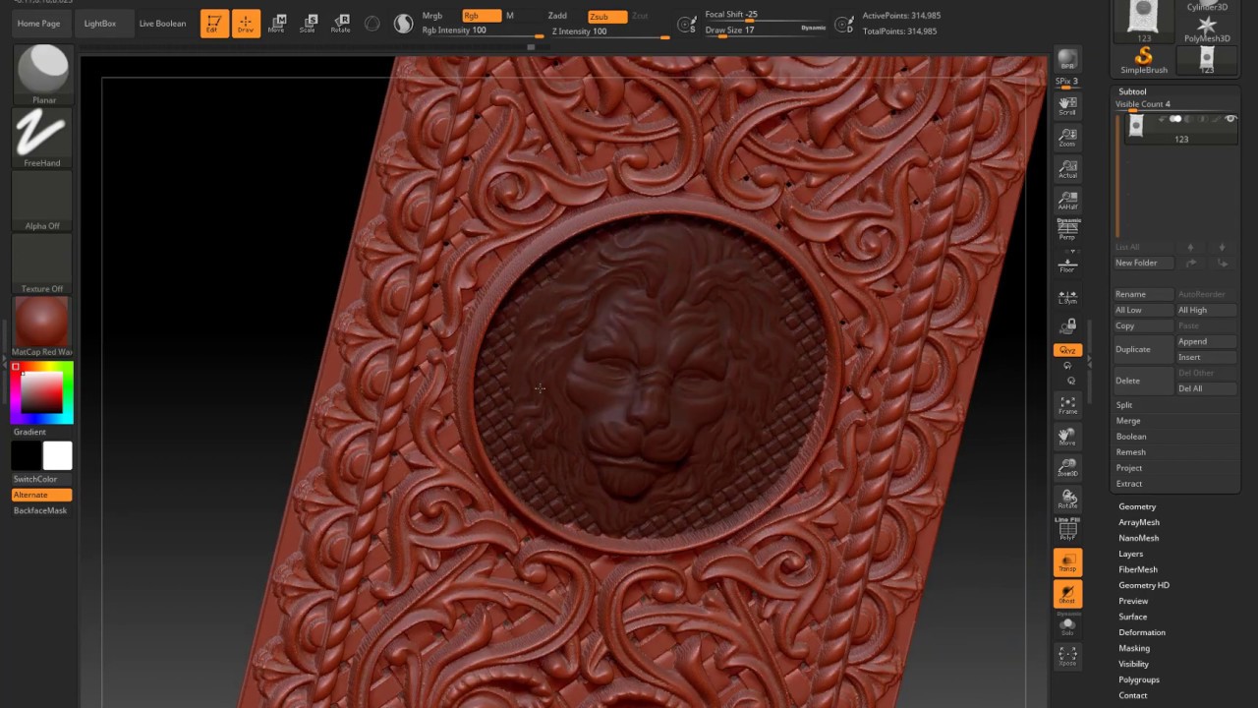Enable Mrgb mode
This screenshot has height=708, width=1258.
coord(432,16)
